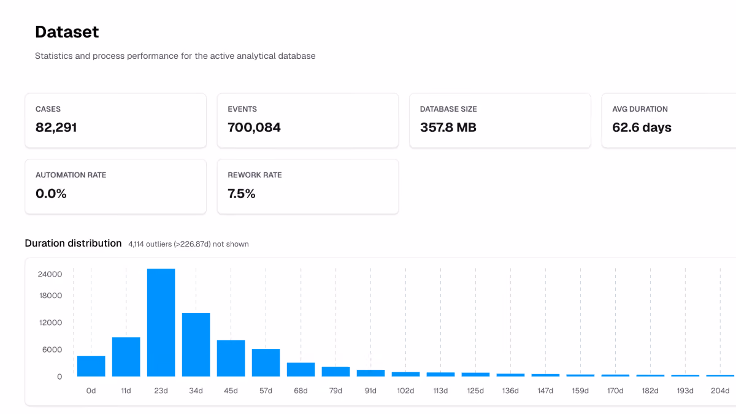Select the Automation Rate card showing 0.0%

tap(115, 186)
